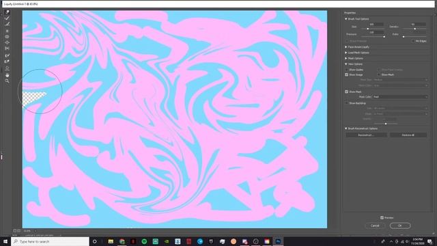The width and height of the screenshot is (437, 246).
Task: Click the brush Density value field
Action: [x=419, y=25]
